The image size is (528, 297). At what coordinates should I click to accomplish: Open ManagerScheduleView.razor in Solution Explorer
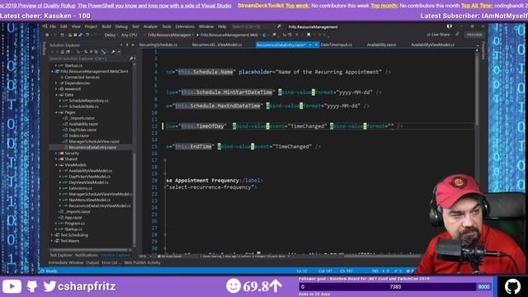93,141
